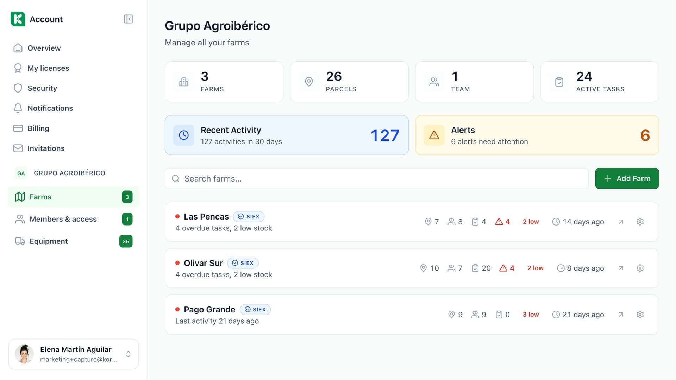The height and width of the screenshot is (380, 676).
Task: Navigate to Billing
Action: click(x=31, y=128)
